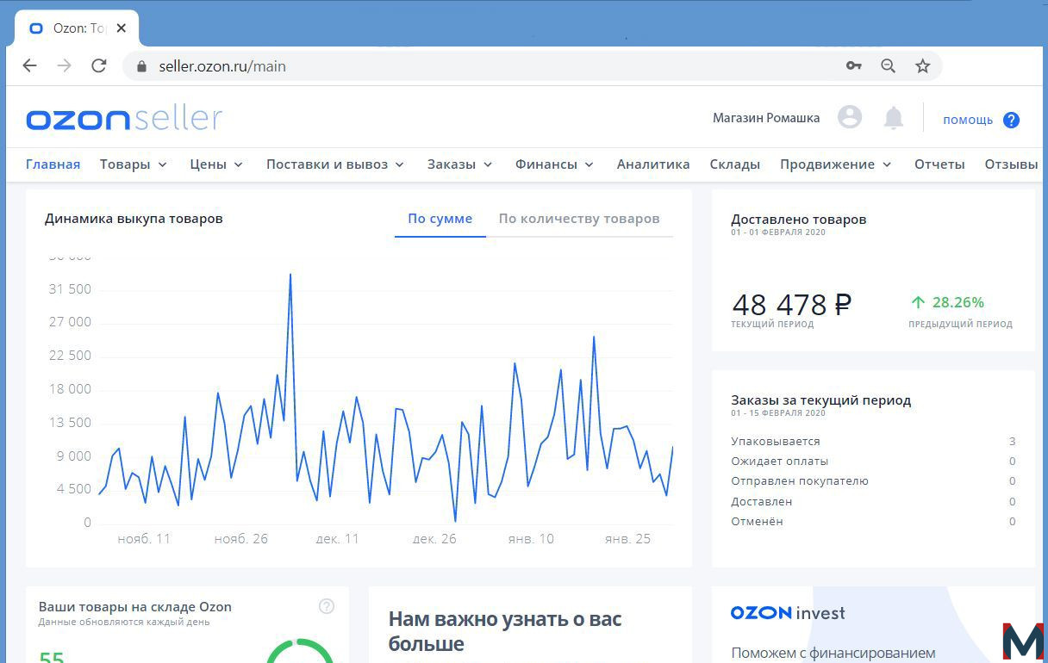
Task: Click the Нам важно узнать о вас больше heading
Action: [x=505, y=631]
